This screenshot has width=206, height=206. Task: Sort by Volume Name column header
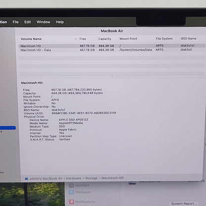click(31, 39)
